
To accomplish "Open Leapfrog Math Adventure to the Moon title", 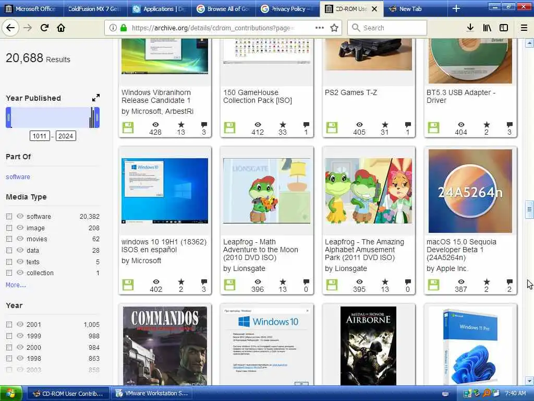I will tap(261, 250).
